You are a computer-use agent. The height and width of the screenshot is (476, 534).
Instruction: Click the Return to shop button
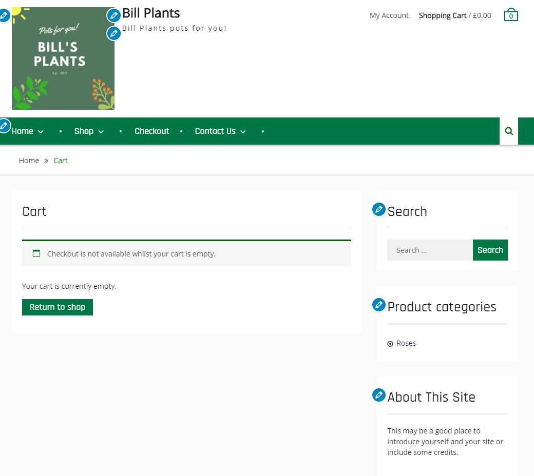tap(58, 307)
